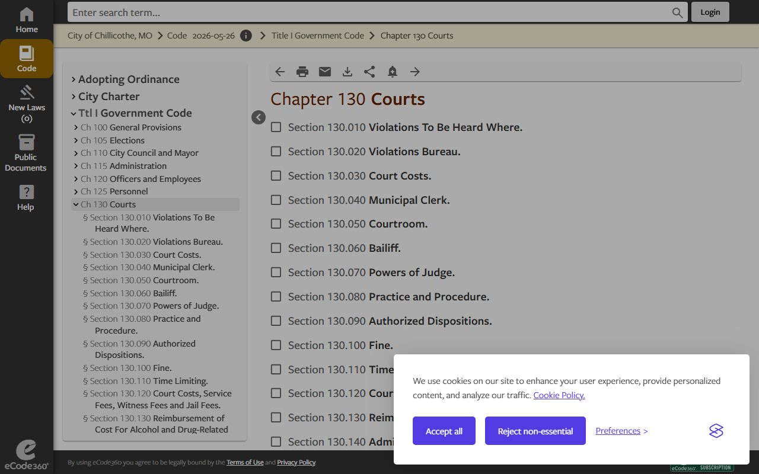The width and height of the screenshot is (759, 474).
Task: Expand Ch 100 General Provisions
Action: (x=76, y=127)
